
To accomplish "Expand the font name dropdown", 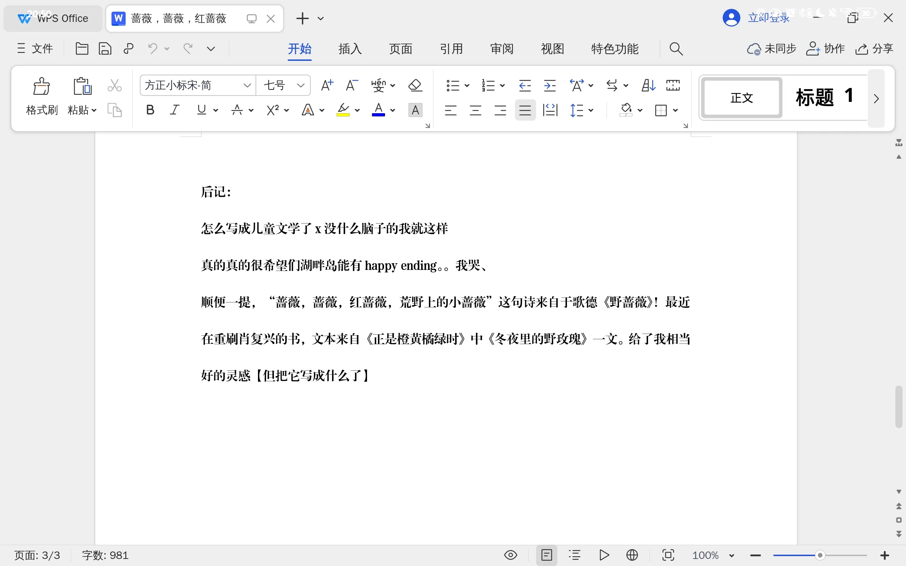I will [x=247, y=85].
